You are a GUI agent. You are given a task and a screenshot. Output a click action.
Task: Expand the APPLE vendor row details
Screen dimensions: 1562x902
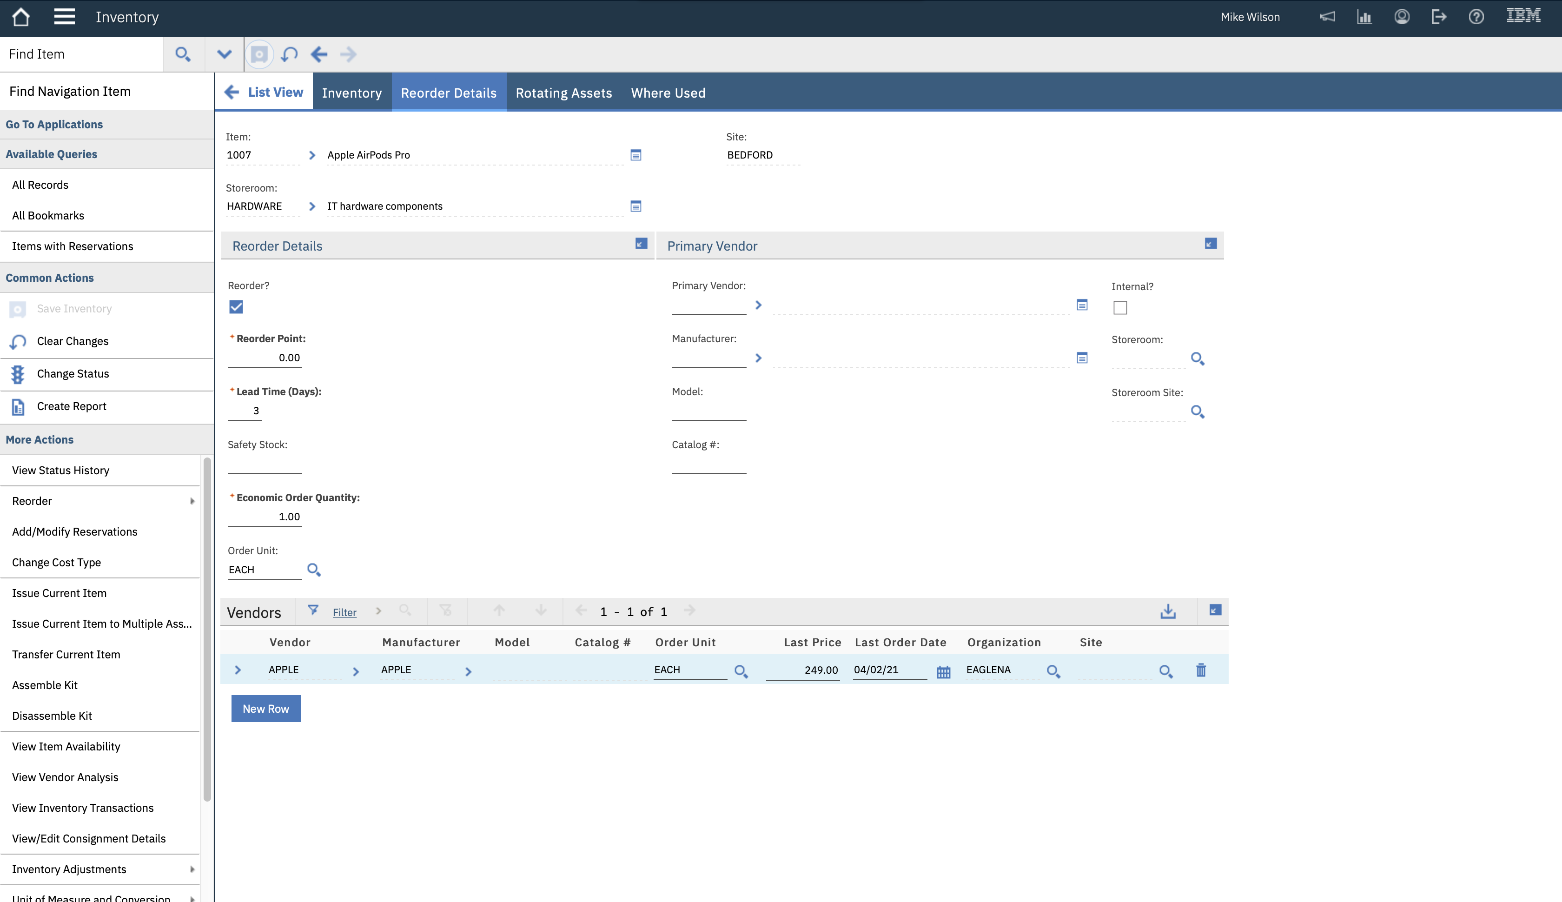[x=237, y=670]
